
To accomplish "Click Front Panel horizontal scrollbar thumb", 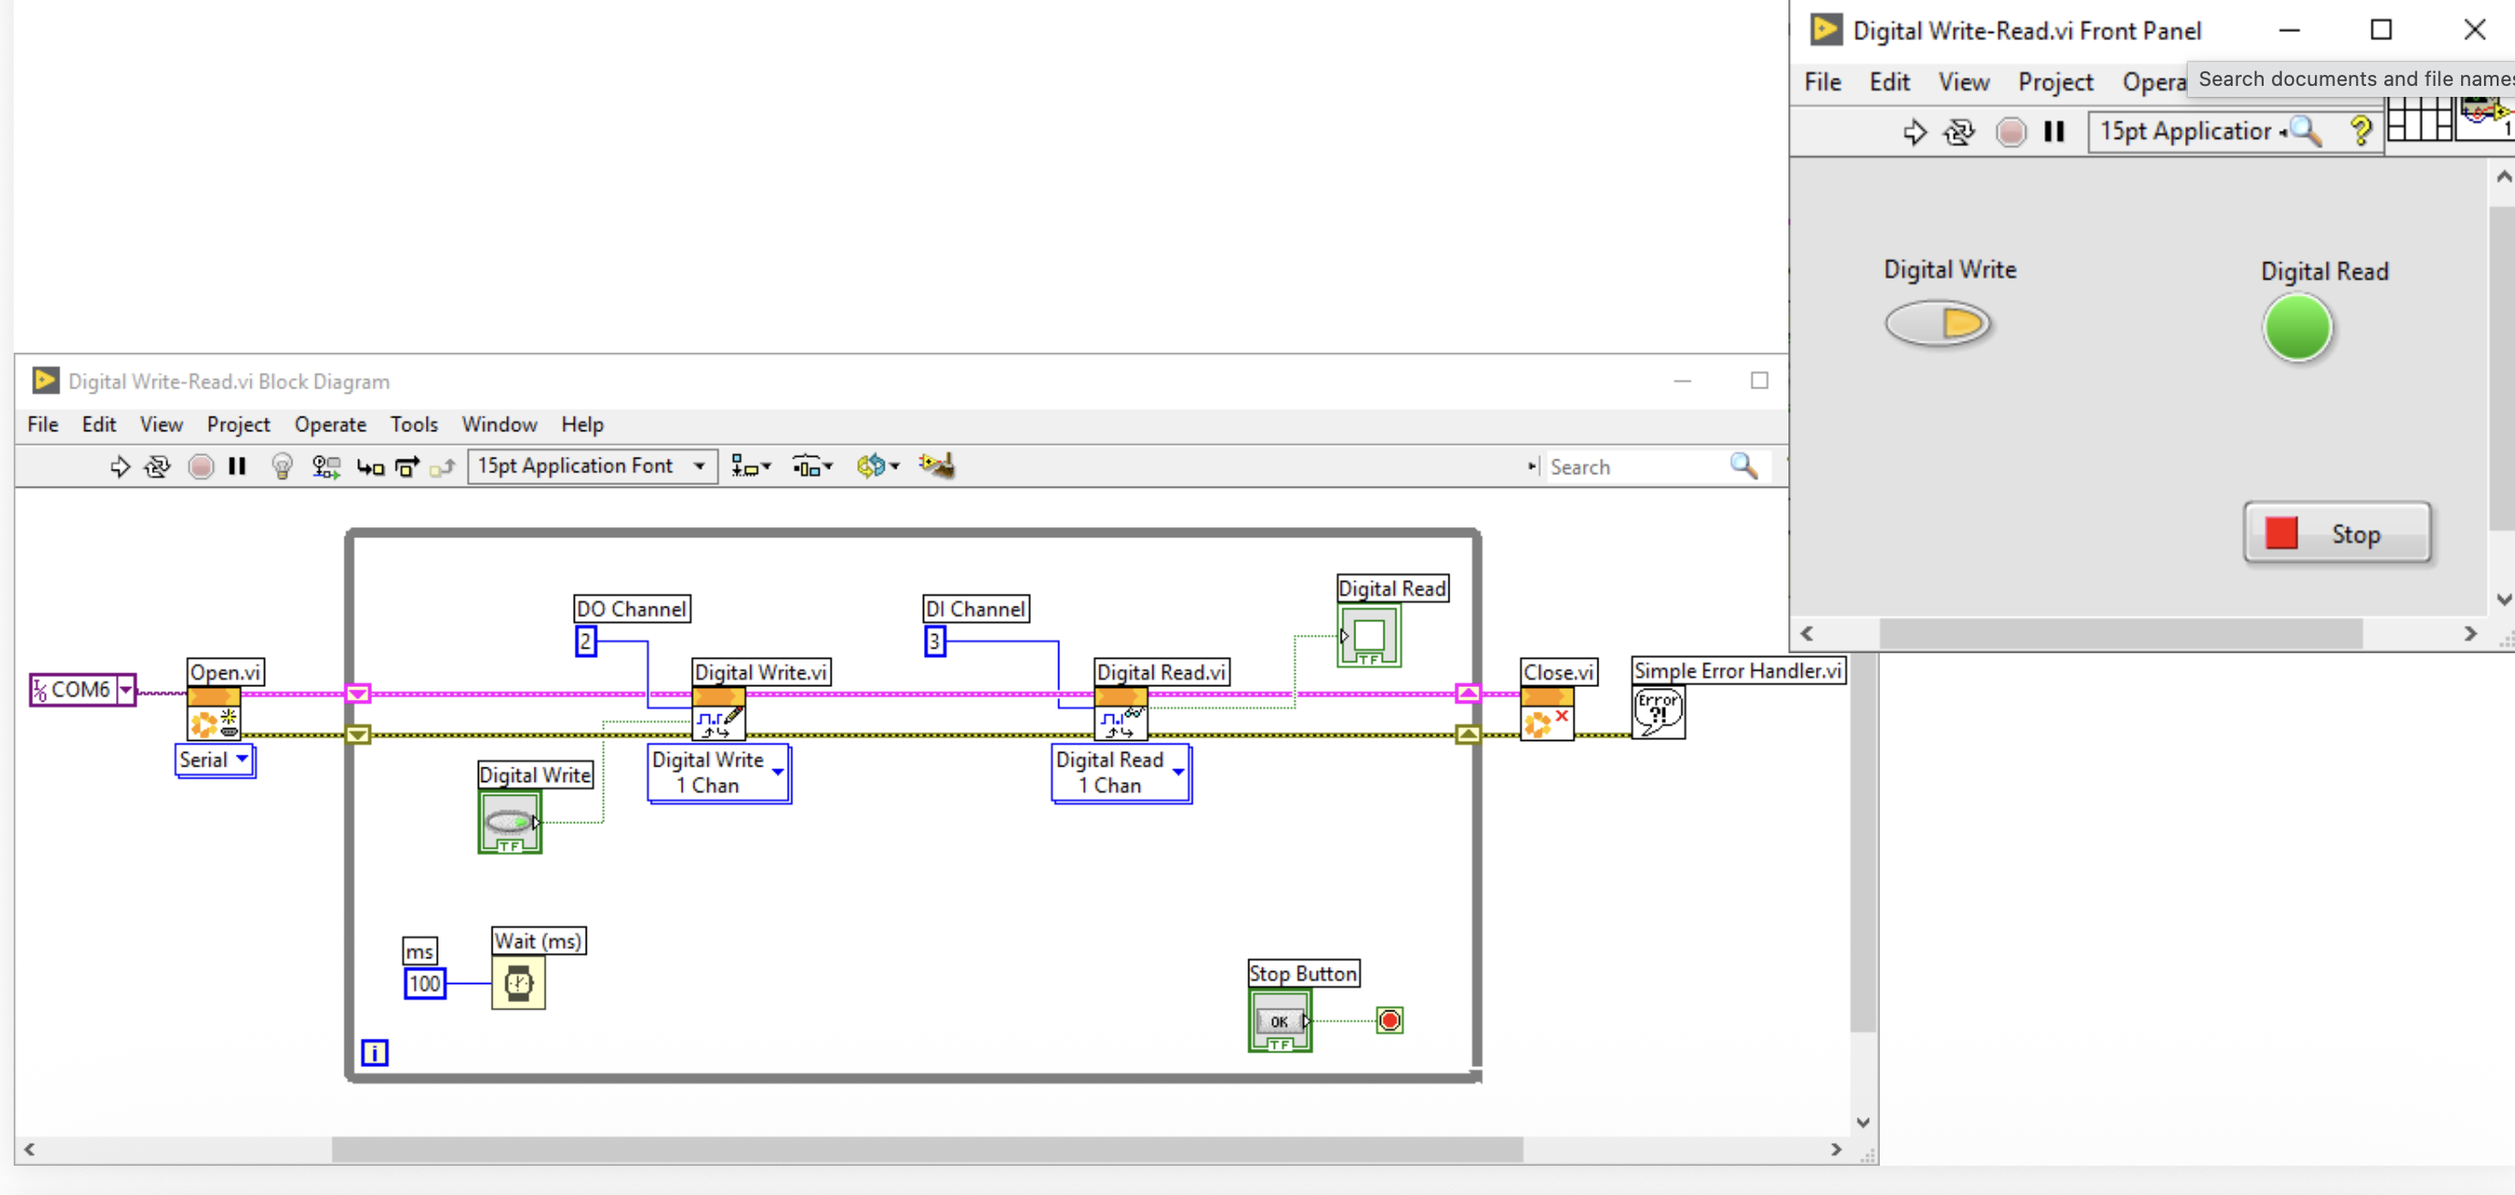I will [x=2120, y=634].
